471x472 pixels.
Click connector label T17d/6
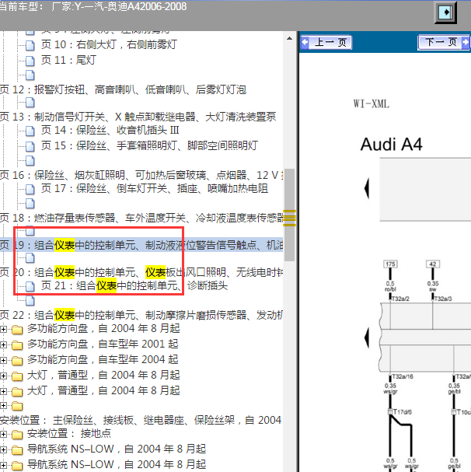pyautogui.click(x=402, y=412)
